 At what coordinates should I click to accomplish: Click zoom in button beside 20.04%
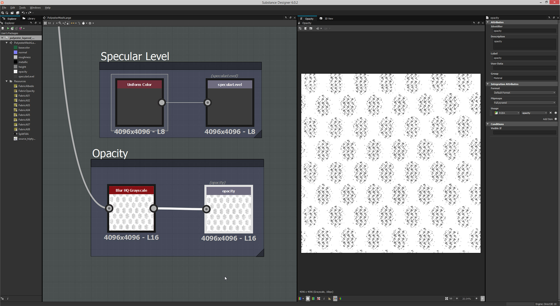pyautogui.click(x=476, y=299)
